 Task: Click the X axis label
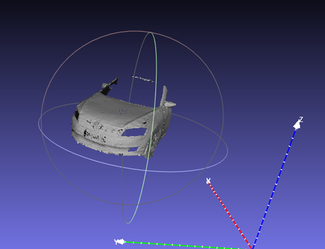pyautogui.click(x=208, y=181)
